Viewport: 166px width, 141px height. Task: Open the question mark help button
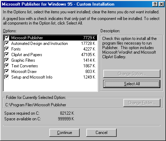(155, 4)
